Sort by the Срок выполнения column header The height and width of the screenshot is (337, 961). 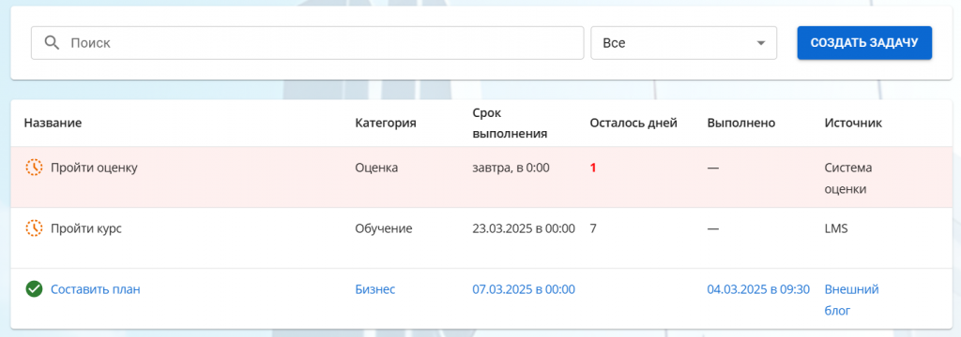pyautogui.click(x=510, y=123)
